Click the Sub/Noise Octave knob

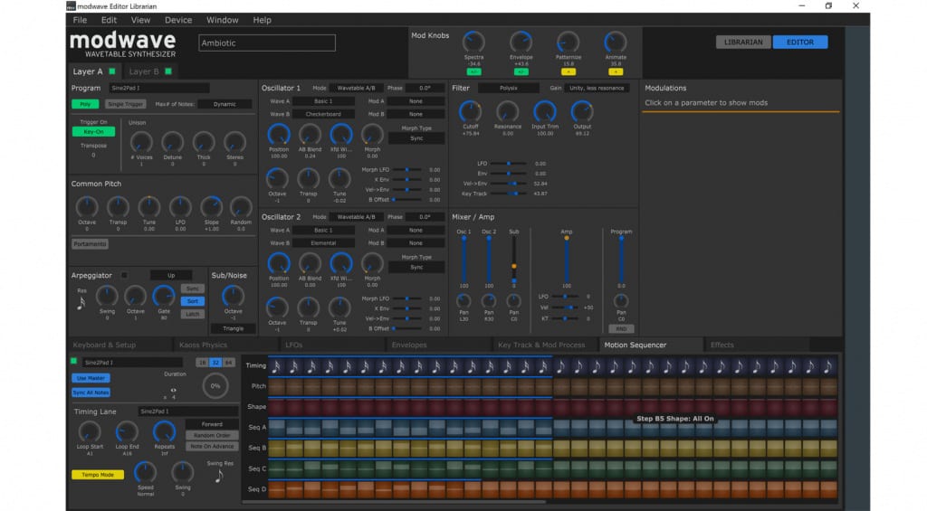click(x=233, y=296)
